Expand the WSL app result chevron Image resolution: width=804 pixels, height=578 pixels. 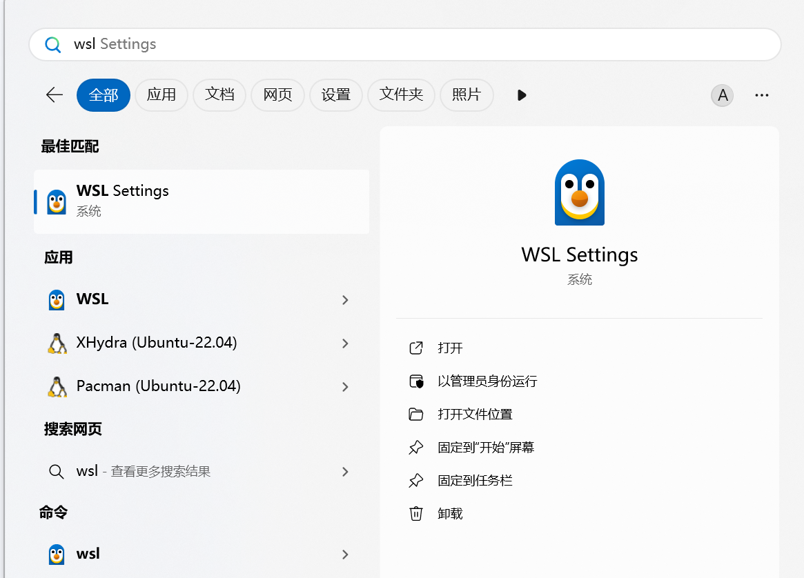click(345, 300)
